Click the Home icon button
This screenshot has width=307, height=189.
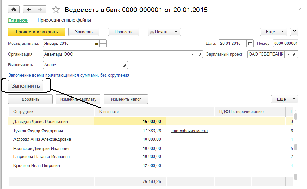14,10
